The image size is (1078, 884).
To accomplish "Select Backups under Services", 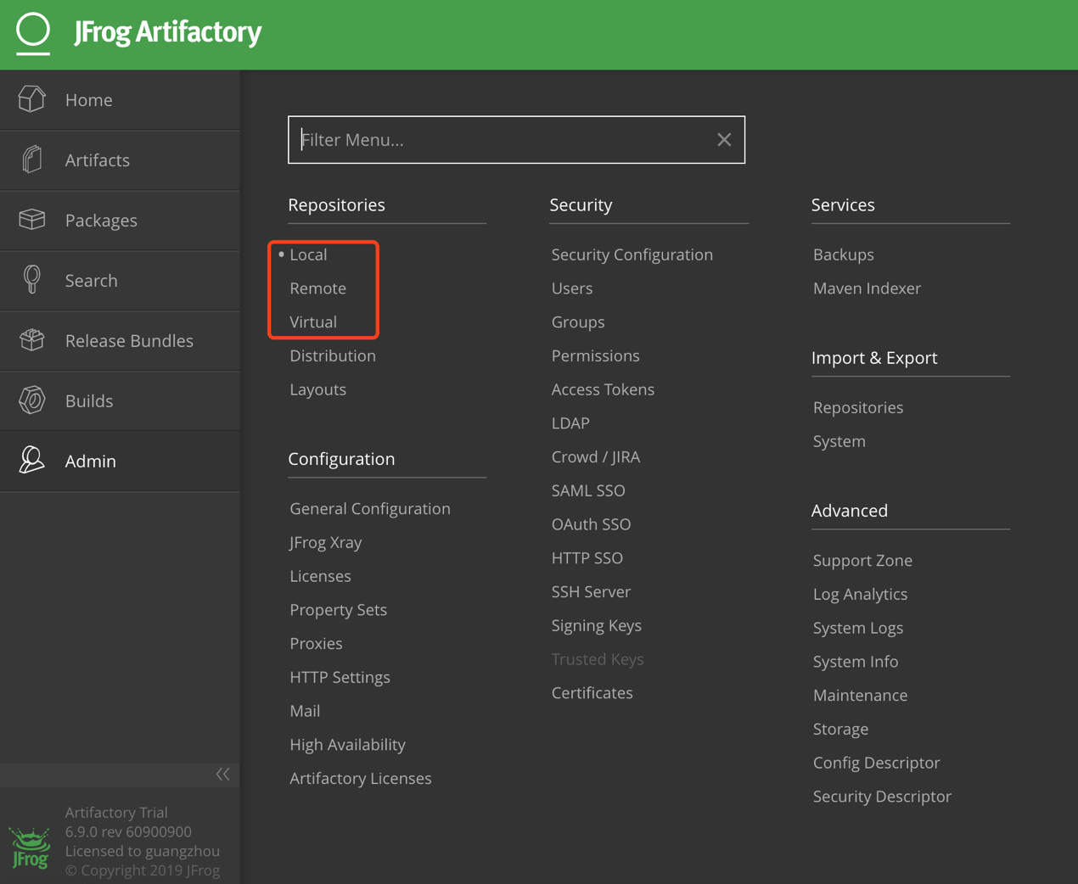I will coord(843,255).
